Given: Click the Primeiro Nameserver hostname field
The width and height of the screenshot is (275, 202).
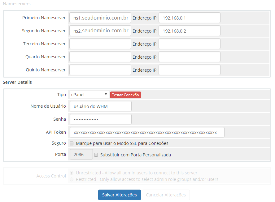Looking at the screenshot, I should (x=100, y=18).
